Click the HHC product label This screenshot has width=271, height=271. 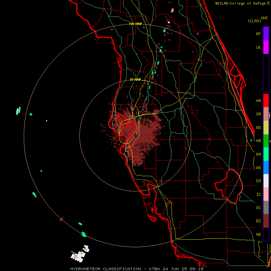[x=265, y=18]
